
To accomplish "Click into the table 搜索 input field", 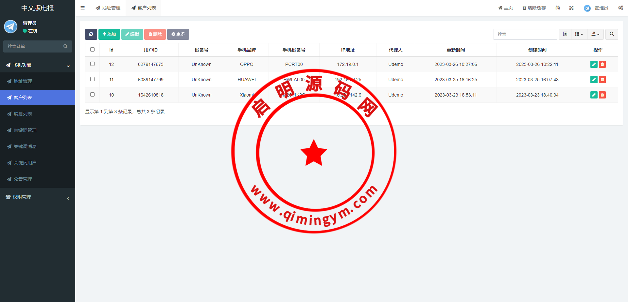I will click(525, 34).
